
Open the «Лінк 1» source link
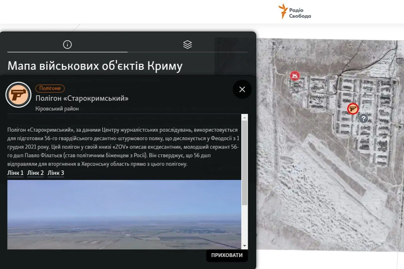point(15,173)
